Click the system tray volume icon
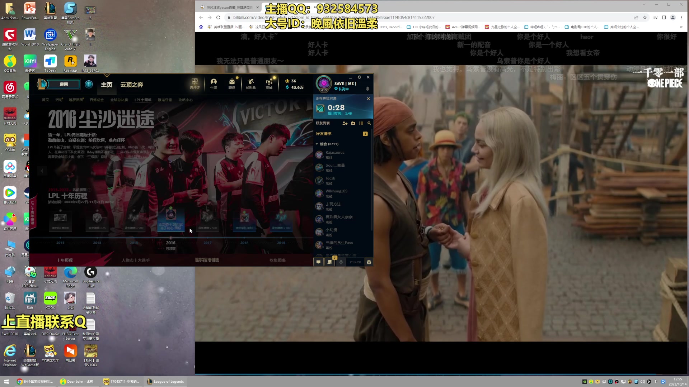Viewport: 689px width, 387px height. tap(642, 382)
